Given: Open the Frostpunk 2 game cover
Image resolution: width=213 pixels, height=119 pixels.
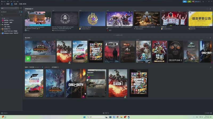Looking at the screenshot, I should 175,52.
